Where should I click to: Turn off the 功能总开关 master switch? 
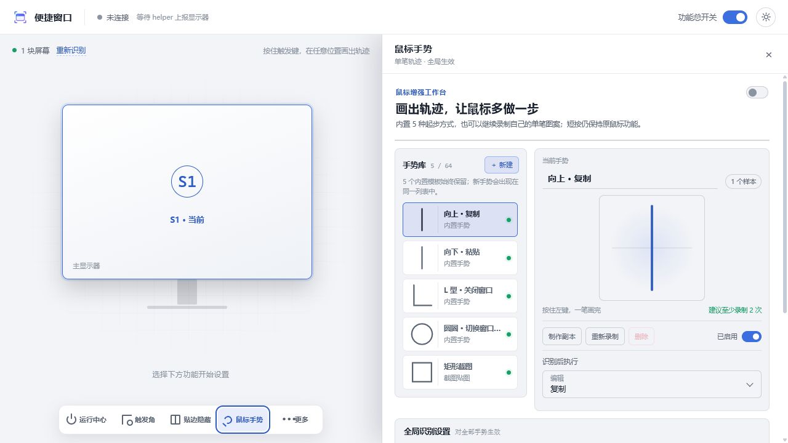coord(735,17)
